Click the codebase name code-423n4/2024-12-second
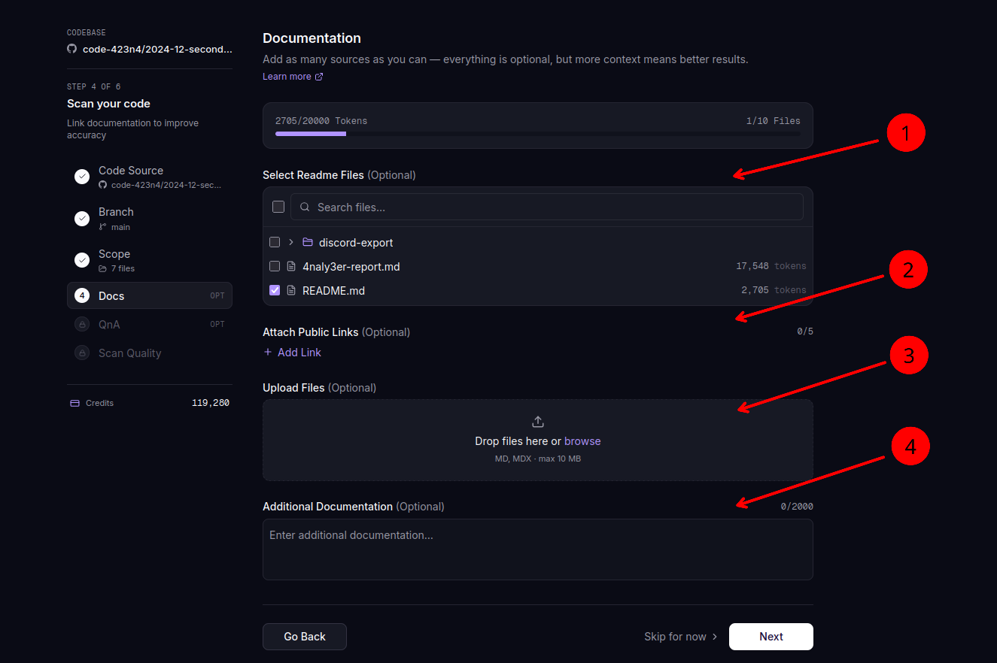The width and height of the screenshot is (997, 663). click(157, 50)
